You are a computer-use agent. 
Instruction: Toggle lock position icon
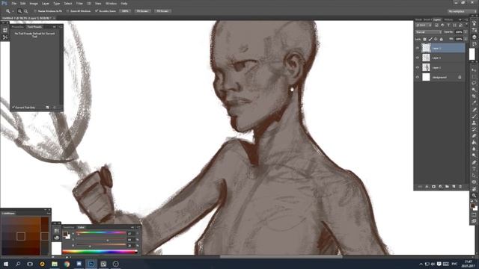click(436, 39)
